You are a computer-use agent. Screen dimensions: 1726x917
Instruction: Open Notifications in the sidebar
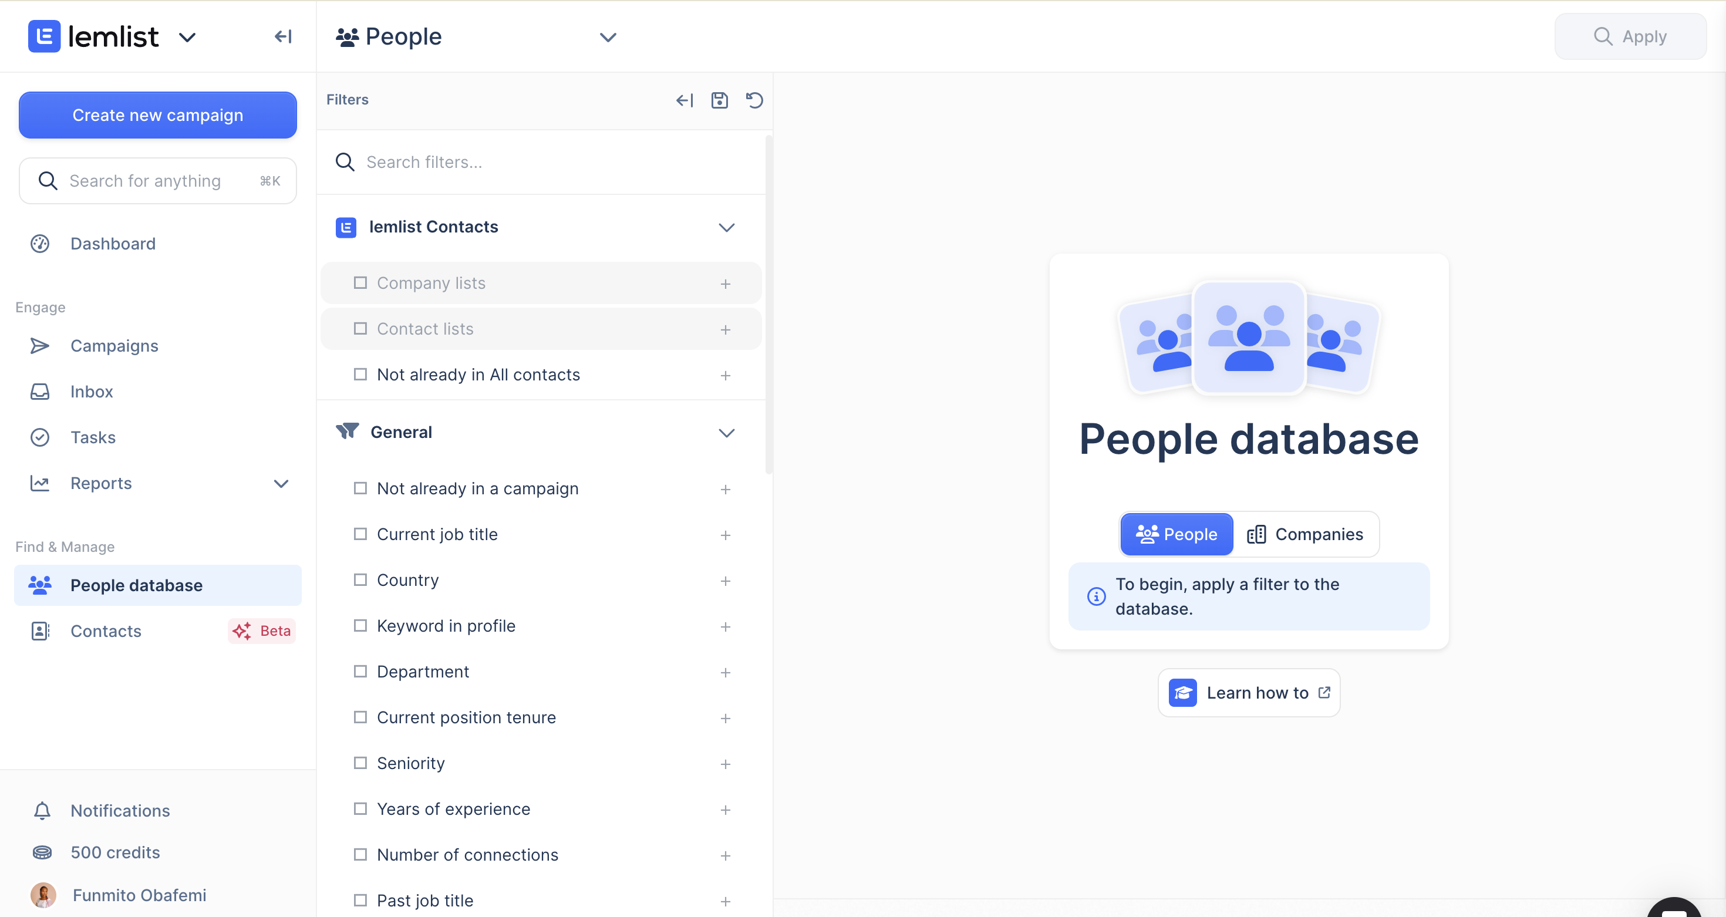click(157, 811)
